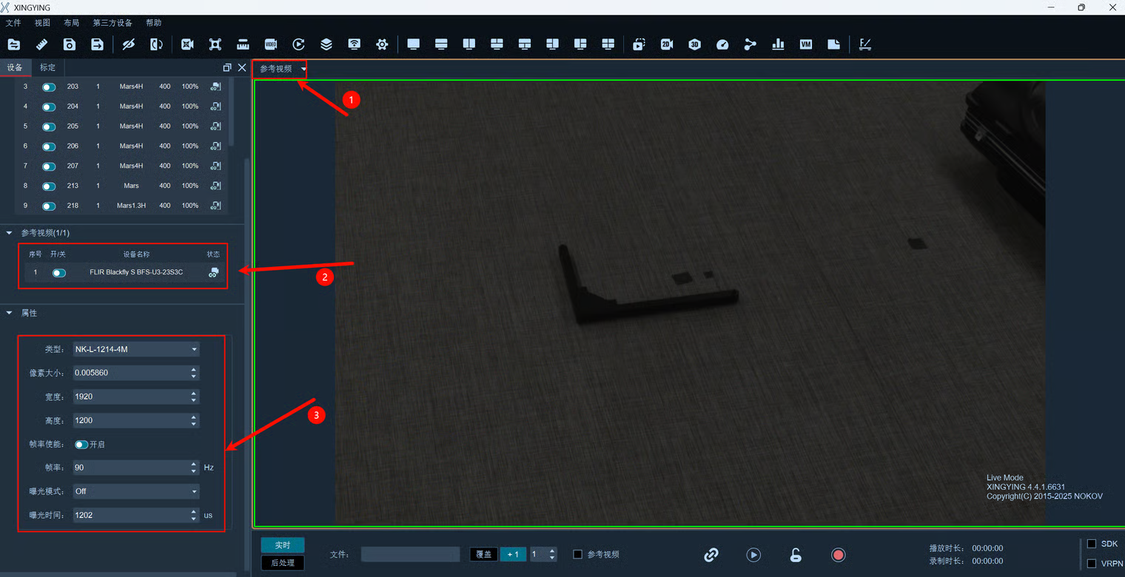Screen dimensions: 1125x577
Task: Select the two-column split layout icon
Action: [x=469, y=44]
